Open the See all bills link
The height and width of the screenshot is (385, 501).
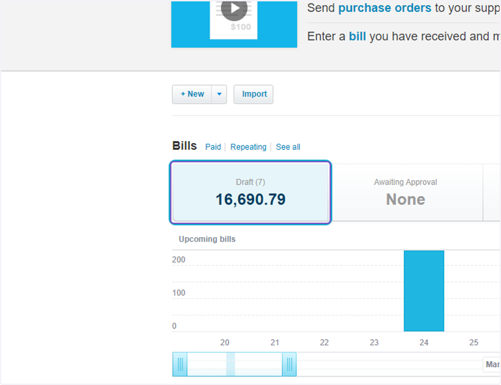point(288,147)
